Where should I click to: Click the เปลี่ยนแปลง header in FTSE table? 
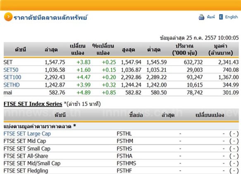[210, 115]
